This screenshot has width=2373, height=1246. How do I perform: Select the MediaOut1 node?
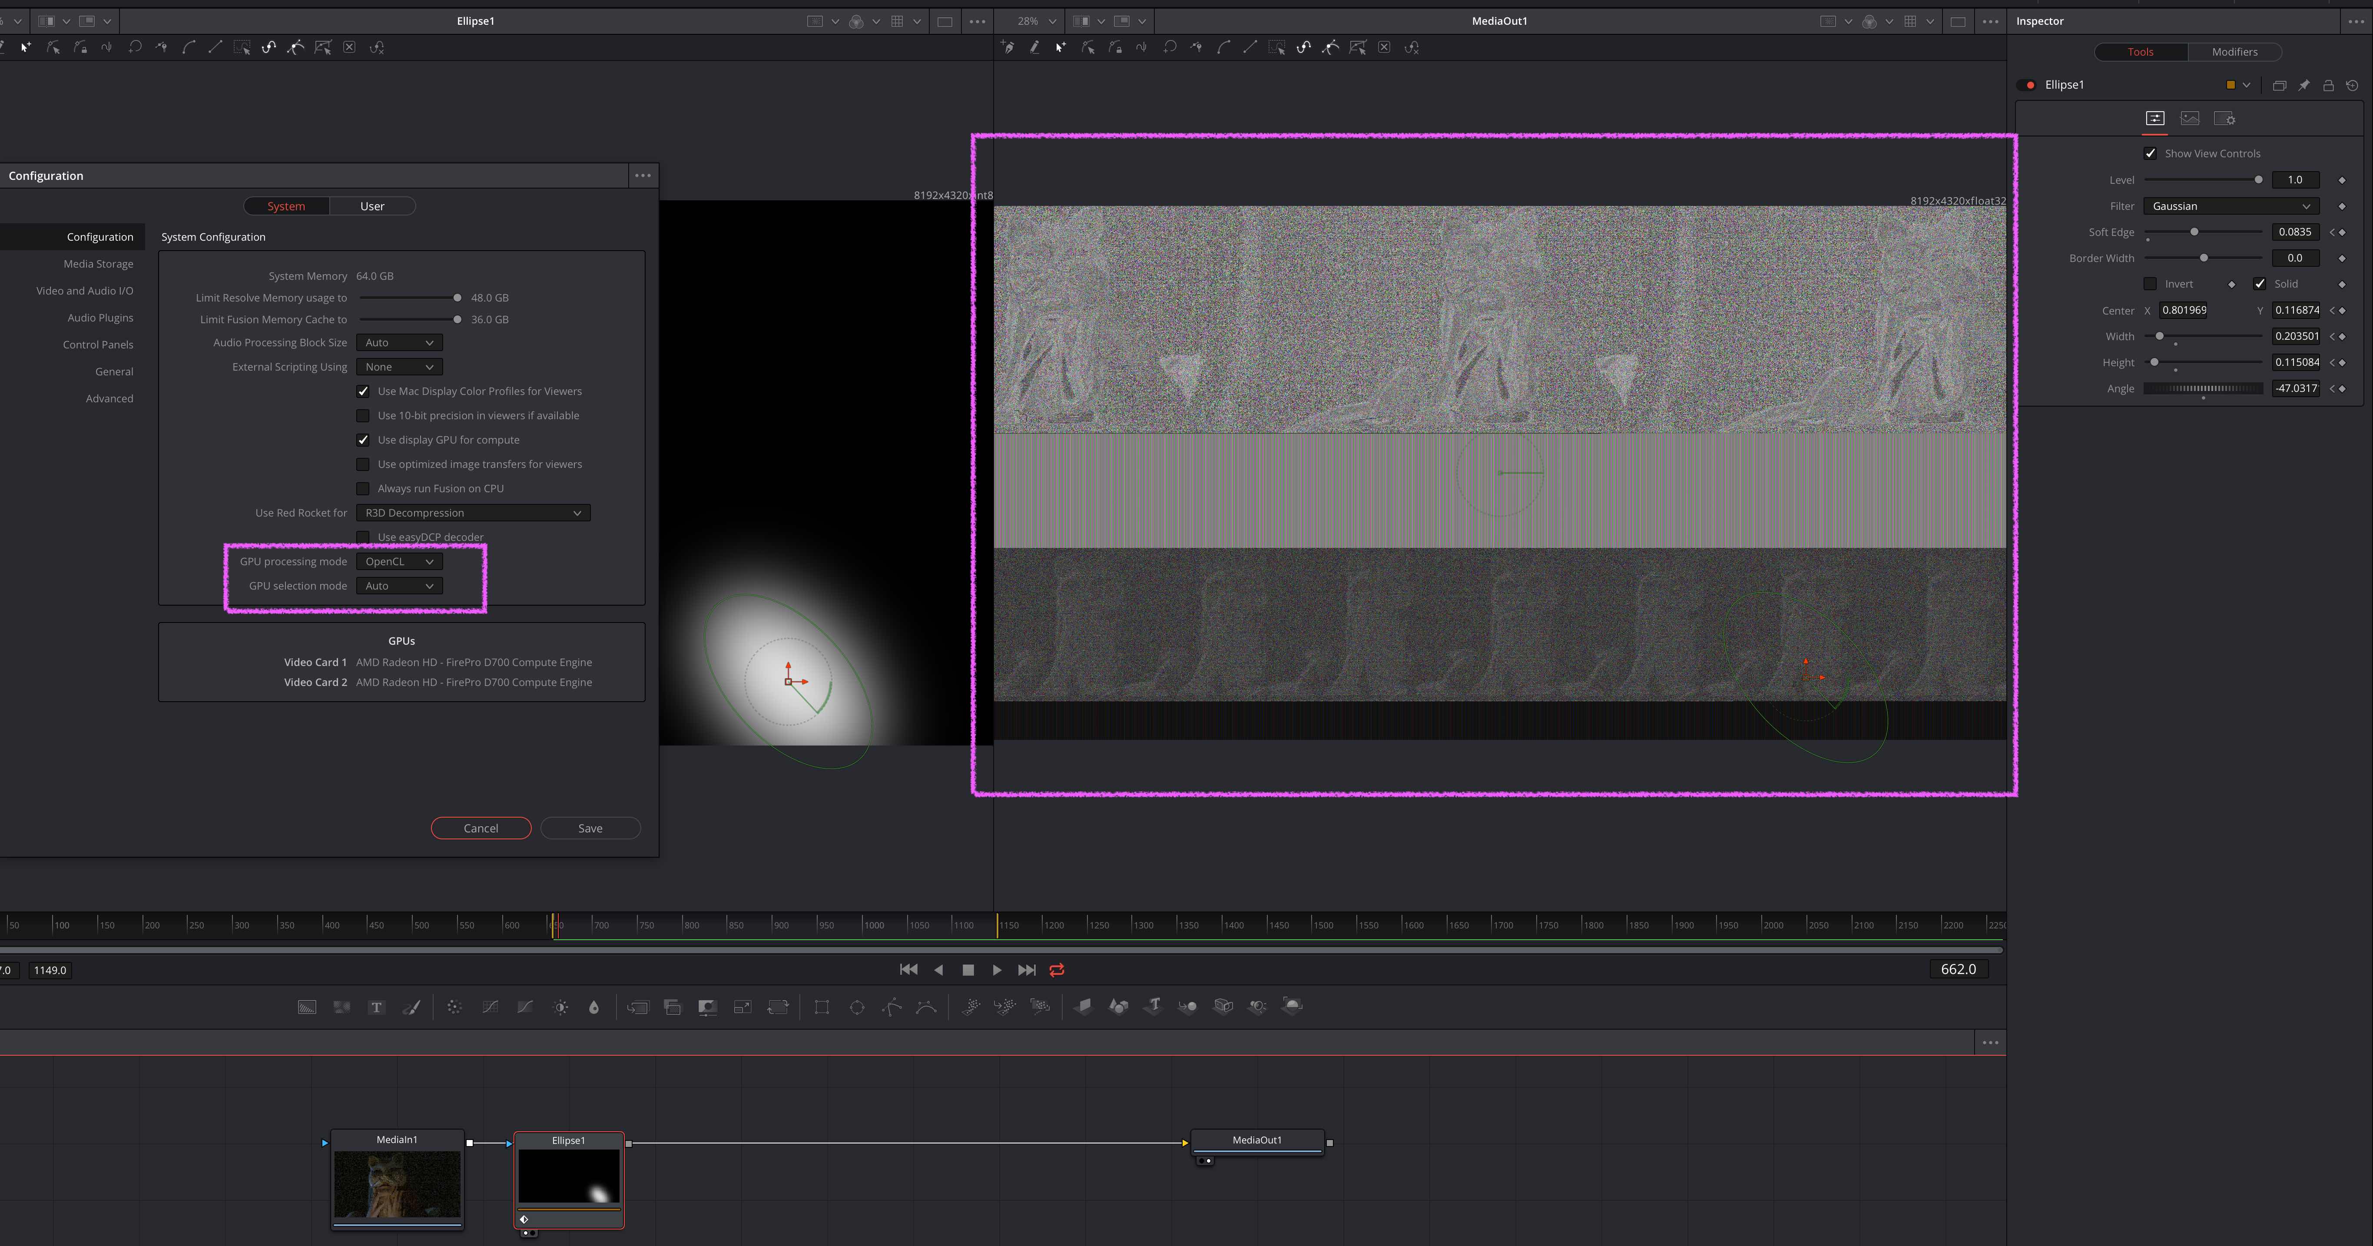click(x=1257, y=1141)
